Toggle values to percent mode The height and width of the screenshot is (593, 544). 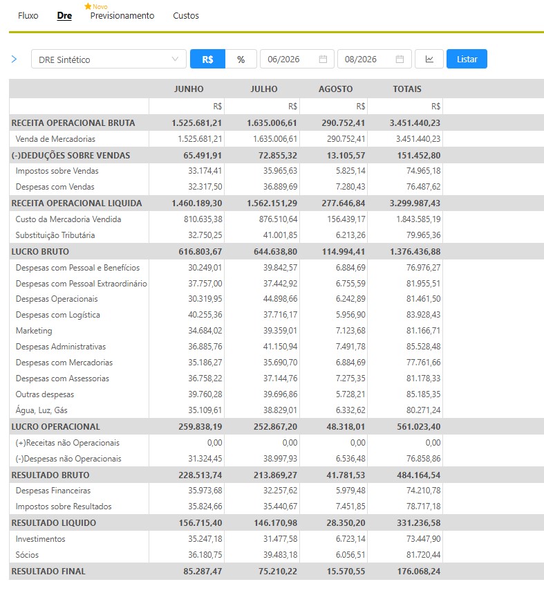tap(241, 59)
